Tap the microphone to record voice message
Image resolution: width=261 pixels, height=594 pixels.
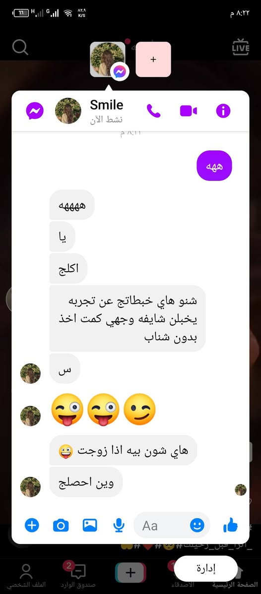click(x=119, y=526)
